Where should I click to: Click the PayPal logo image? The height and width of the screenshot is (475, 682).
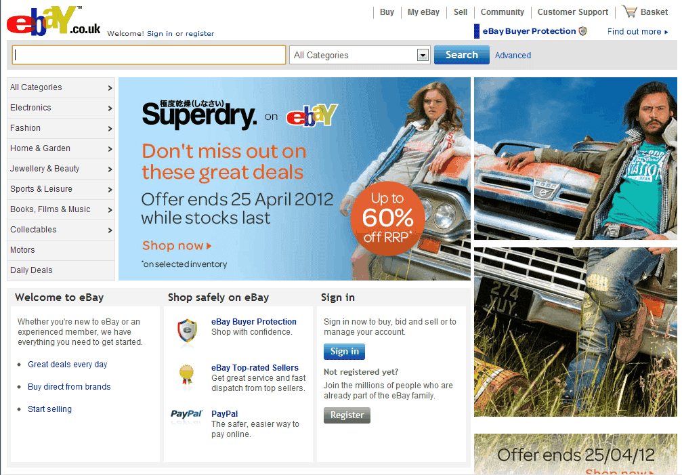(187, 414)
